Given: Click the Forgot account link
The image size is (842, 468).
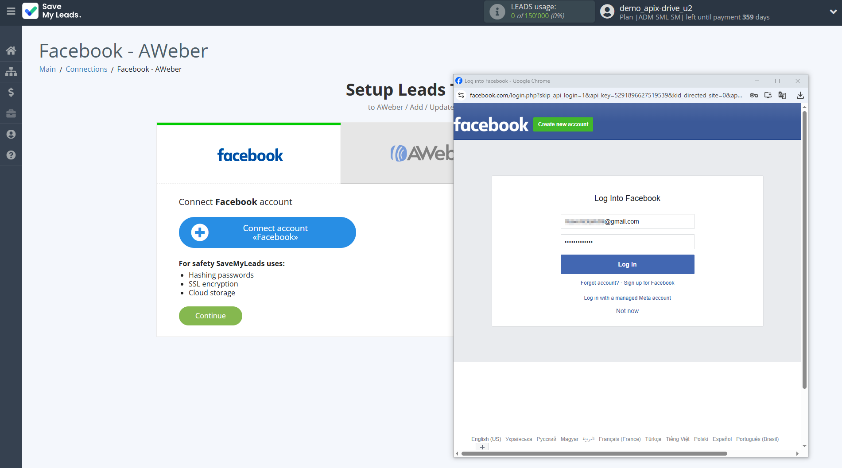Looking at the screenshot, I should tap(599, 283).
